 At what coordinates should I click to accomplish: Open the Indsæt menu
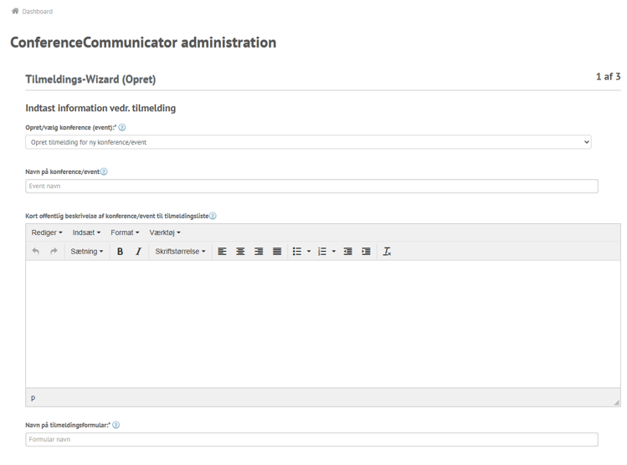tap(86, 232)
